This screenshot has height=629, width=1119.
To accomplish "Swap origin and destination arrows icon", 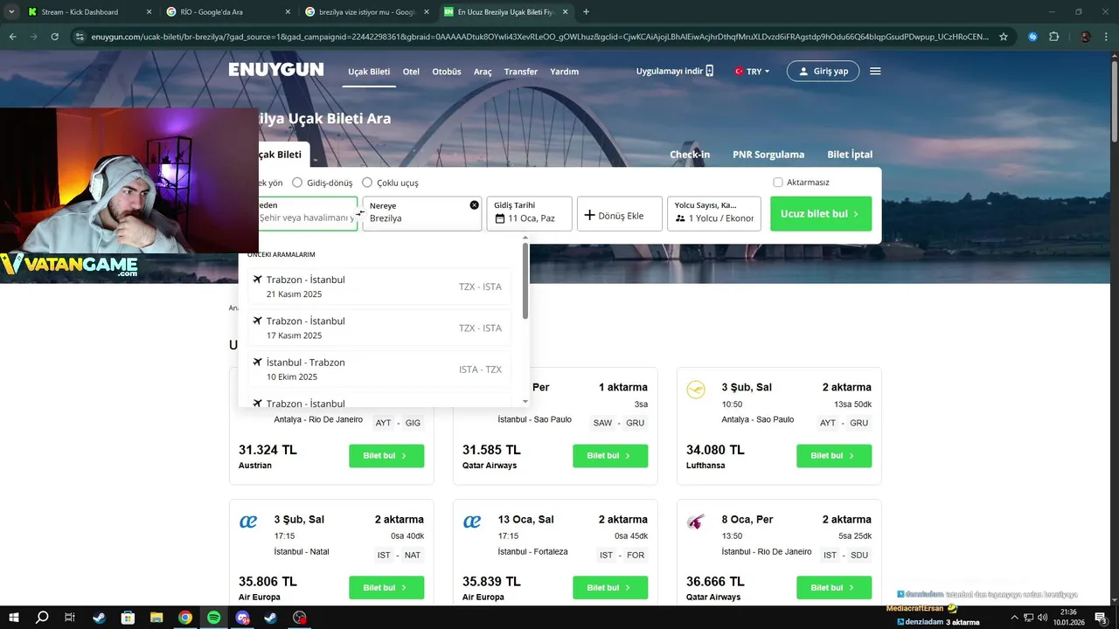I will (360, 212).
